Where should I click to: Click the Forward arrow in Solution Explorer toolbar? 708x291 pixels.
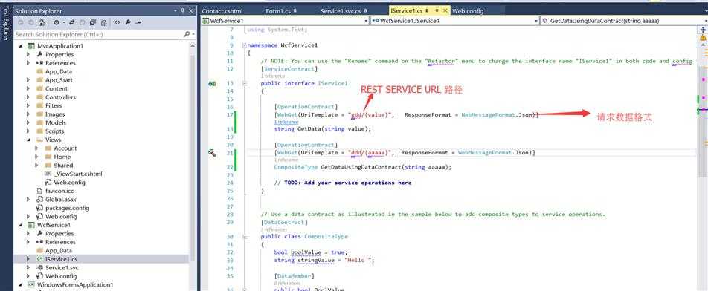tap(30, 22)
